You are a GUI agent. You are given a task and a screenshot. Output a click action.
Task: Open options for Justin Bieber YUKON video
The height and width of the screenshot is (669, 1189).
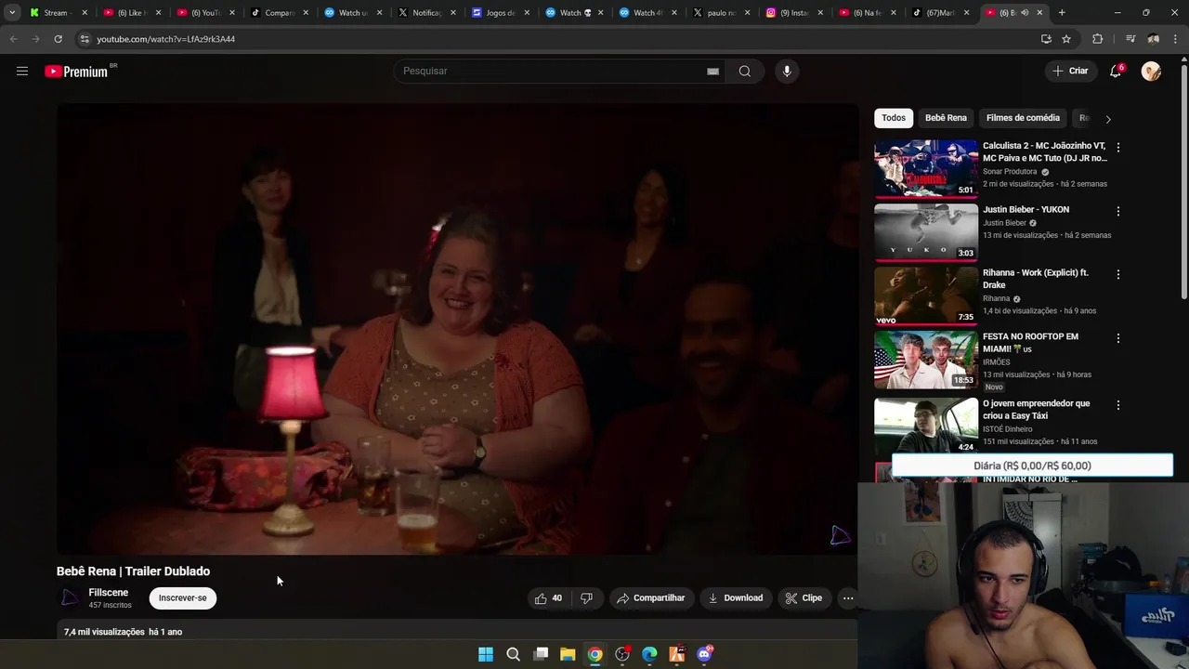pos(1117,211)
